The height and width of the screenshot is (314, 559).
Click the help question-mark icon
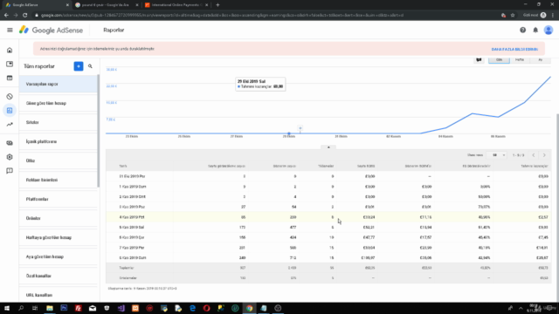click(x=522, y=31)
